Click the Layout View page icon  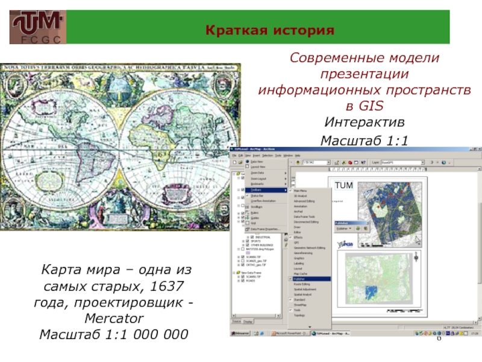click(247, 167)
